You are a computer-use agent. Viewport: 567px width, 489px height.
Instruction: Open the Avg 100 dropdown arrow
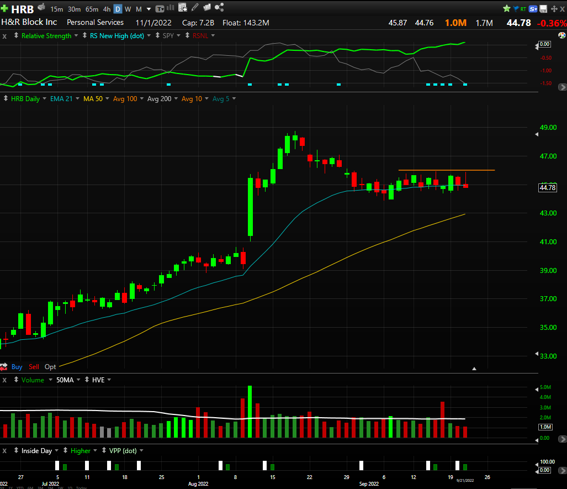point(142,98)
